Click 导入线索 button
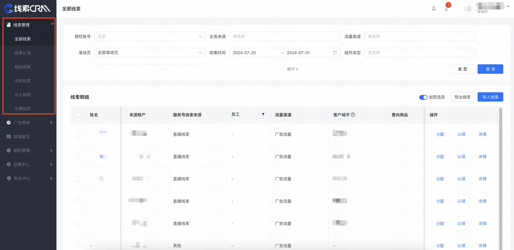 tap(490, 97)
